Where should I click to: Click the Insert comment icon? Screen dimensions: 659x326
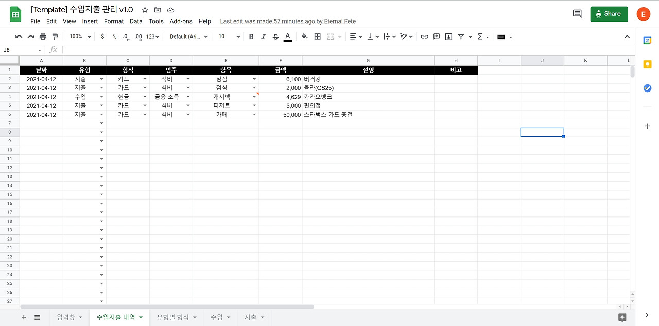click(437, 37)
